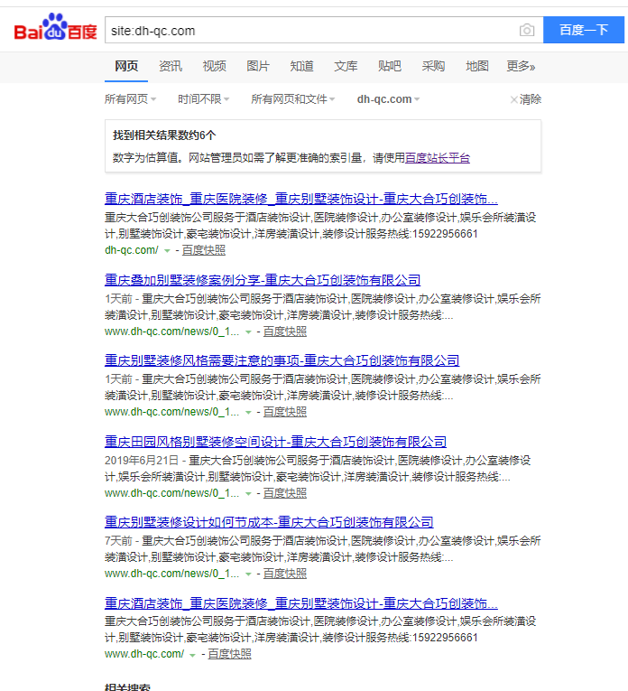Image resolution: width=628 pixels, height=691 pixels.
Task: Open camera image search icon
Action: pos(527,30)
